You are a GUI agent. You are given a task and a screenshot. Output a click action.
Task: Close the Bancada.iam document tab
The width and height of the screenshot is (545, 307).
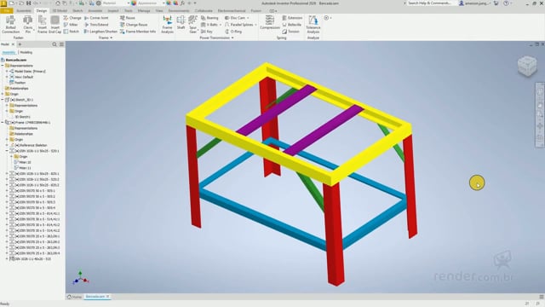tap(108, 297)
